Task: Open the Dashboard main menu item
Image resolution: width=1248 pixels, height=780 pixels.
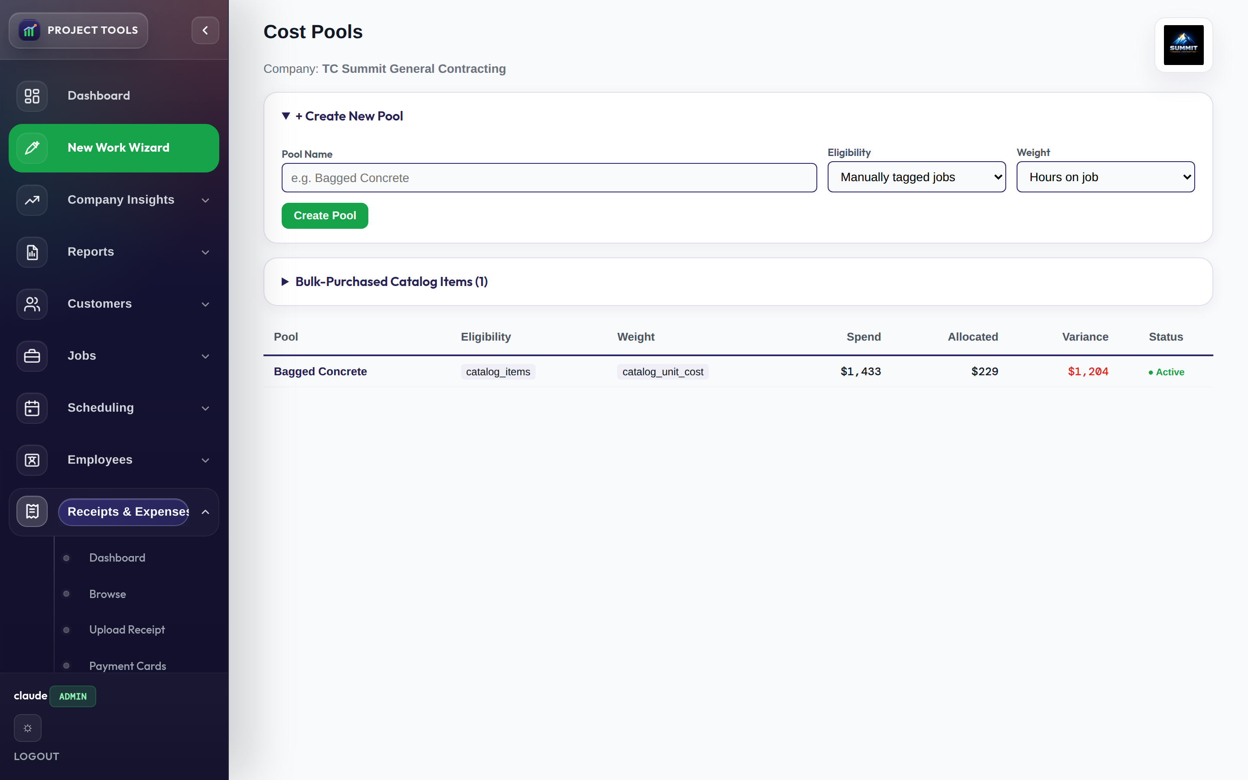Action: pos(114,96)
